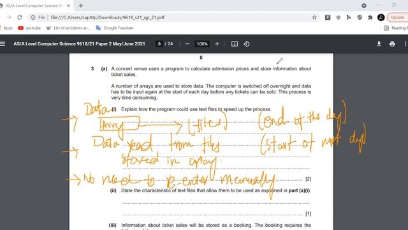Image resolution: width=408 pixels, height=230 pixels.
Task: Zoom out the PDF with minus
Action: (x=187, y=44)
